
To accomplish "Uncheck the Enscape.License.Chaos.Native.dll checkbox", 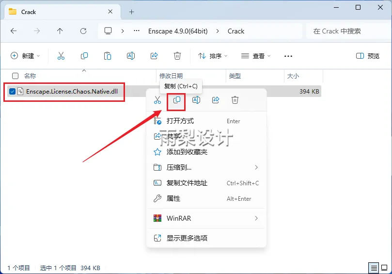I will coord(12,92).
